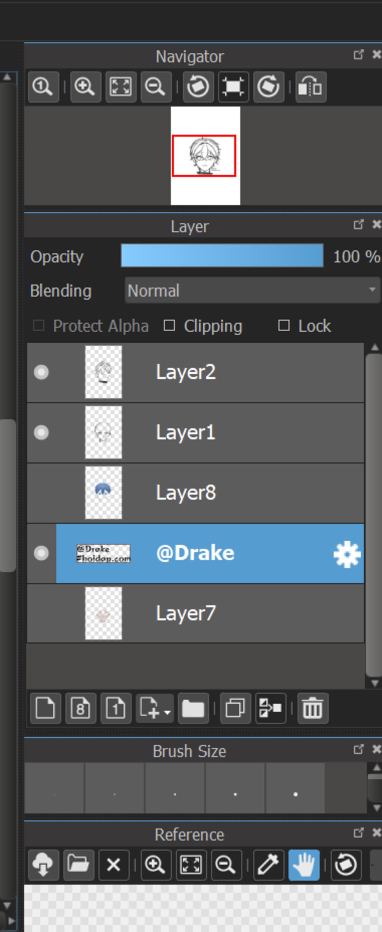Add a new 8-bit layer

click(x=81, y=708)
